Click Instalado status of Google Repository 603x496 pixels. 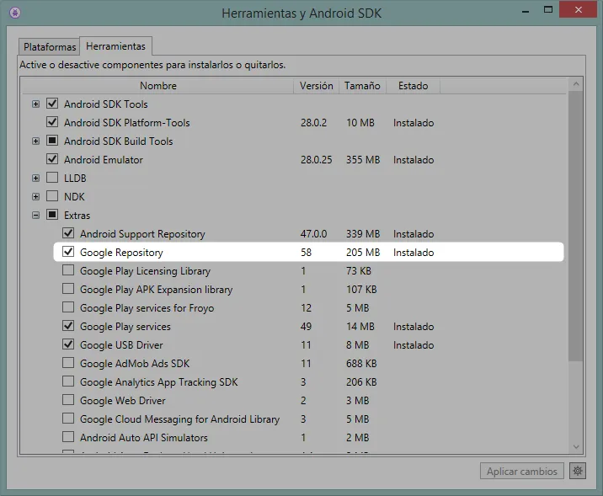tap(414, 253)
